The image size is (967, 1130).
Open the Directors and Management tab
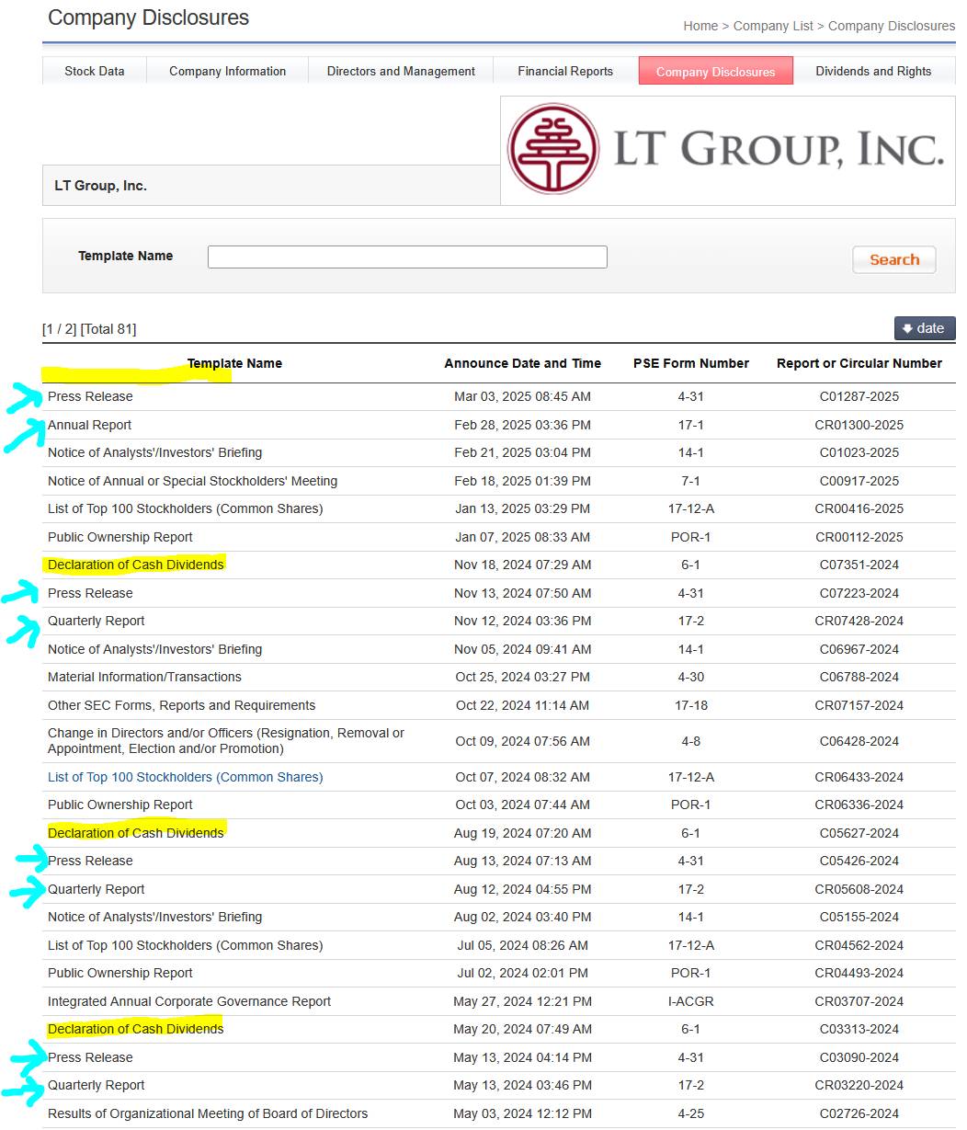[x=400, y=71]
